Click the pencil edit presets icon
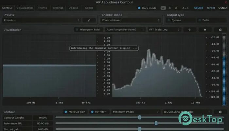This screenshot has height=131, width=229. pyautogui.click(x=89, y=20)
